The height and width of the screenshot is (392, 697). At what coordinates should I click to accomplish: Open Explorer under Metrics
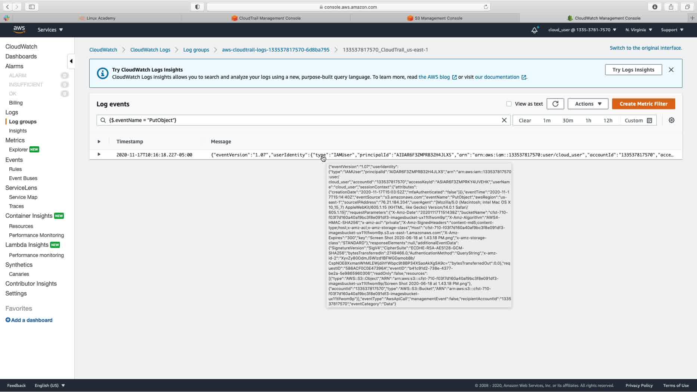click(18, 149)
